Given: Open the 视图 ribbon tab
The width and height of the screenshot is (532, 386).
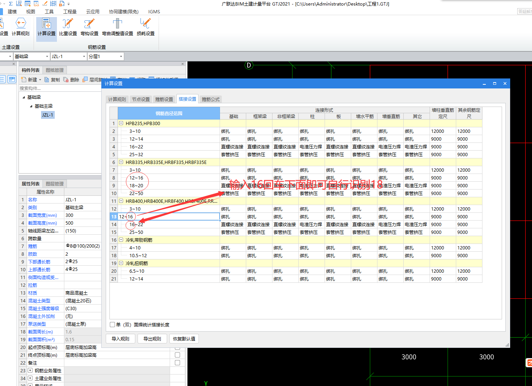Looking at the screenshot, I should (31, 11).
